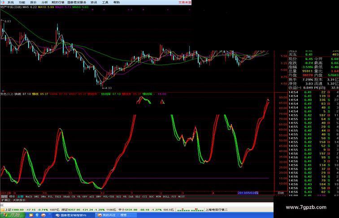Switch to the RSI indicator
Viewport: 339px width, 218px height.
click(x=119, y=197)
